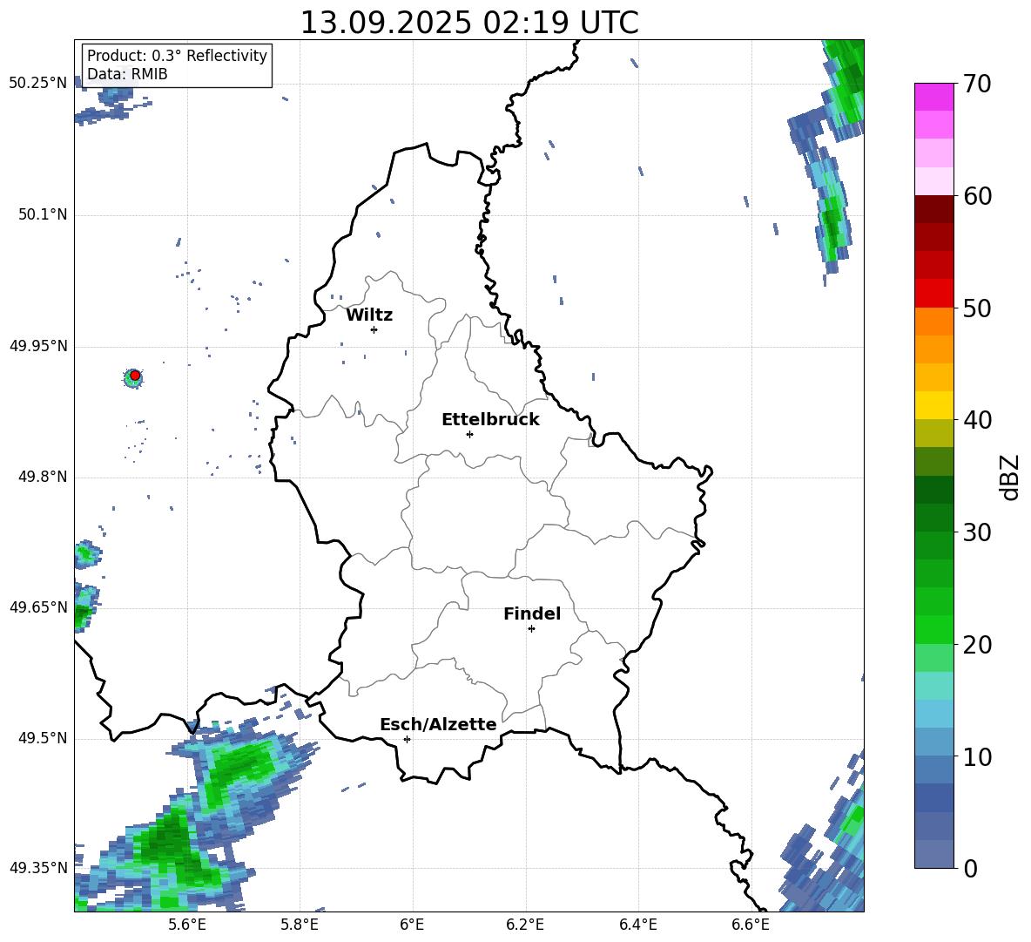Click the 60 tick on the colorbar
The width and height of the screenshot is (1031, 942).
(x=977, y=196)
